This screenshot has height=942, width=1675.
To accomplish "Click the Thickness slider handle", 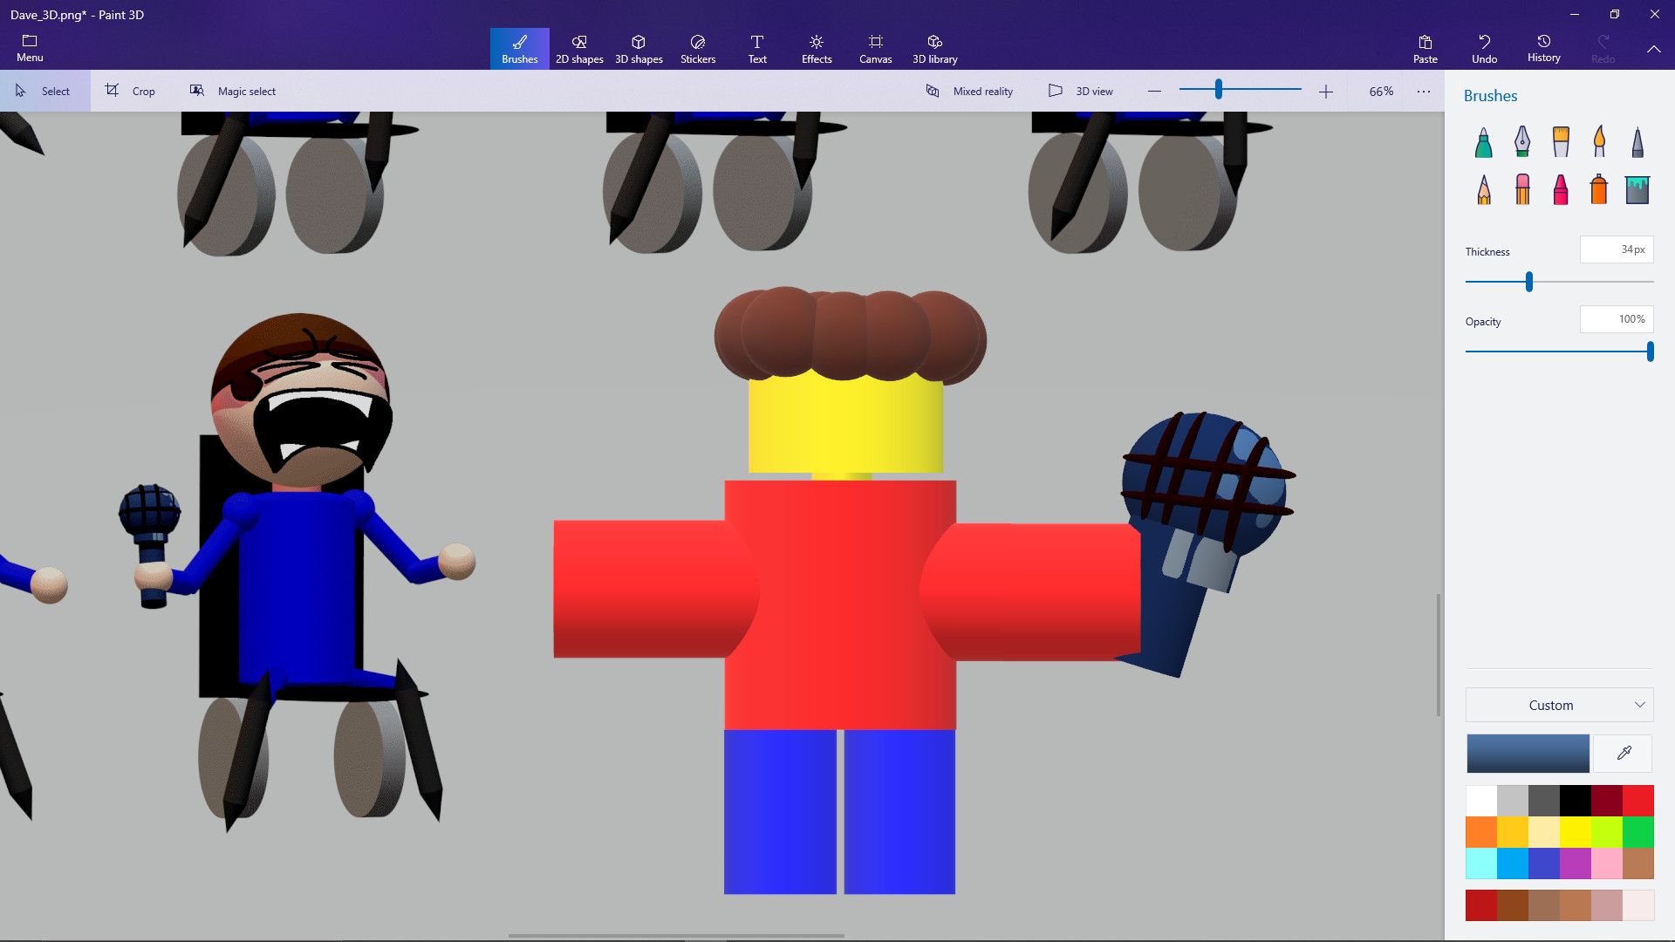I will (x=1528, y=282).
